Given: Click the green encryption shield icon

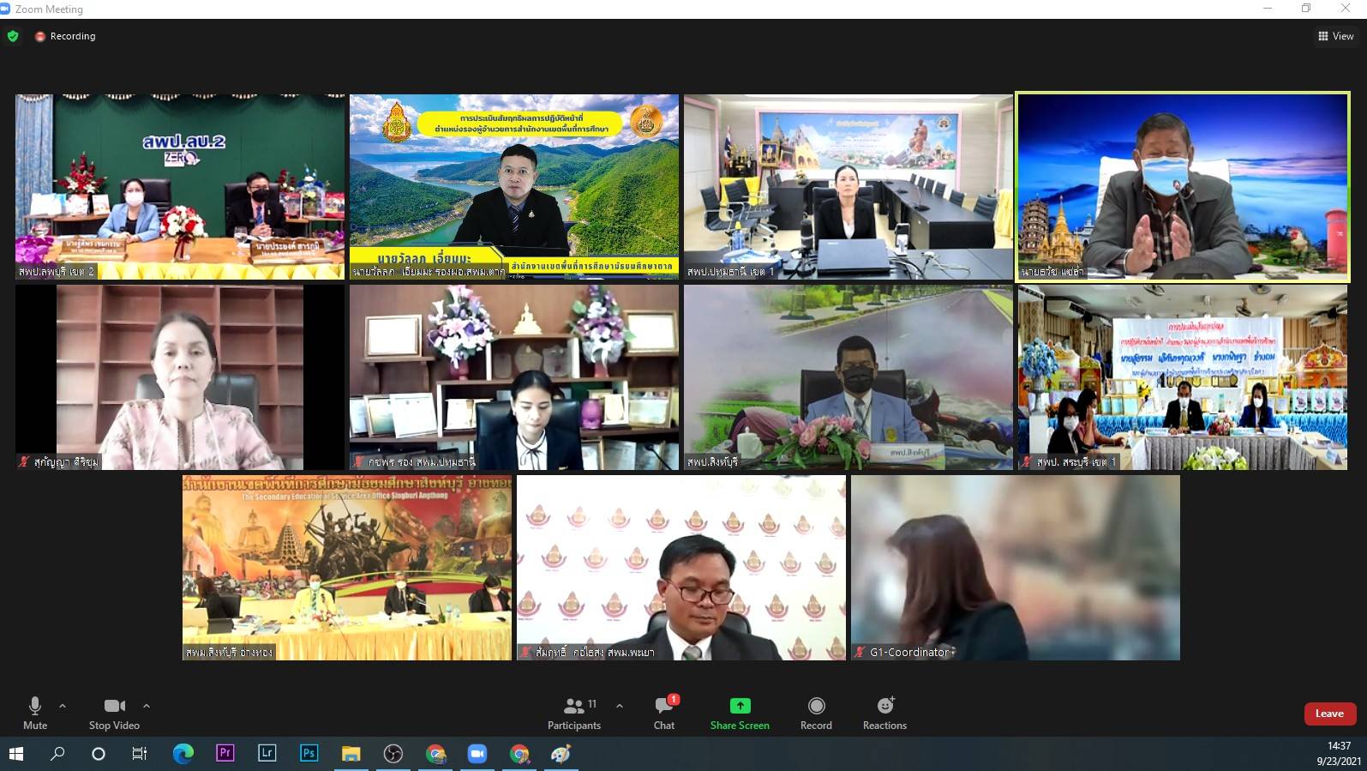Looking at the screenshot, I should (13, 36).
